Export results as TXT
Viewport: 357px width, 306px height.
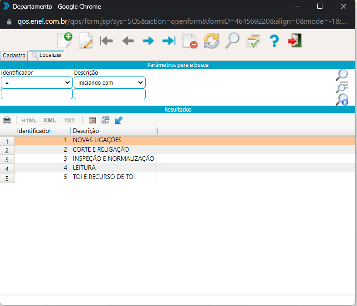coord(69,121)
